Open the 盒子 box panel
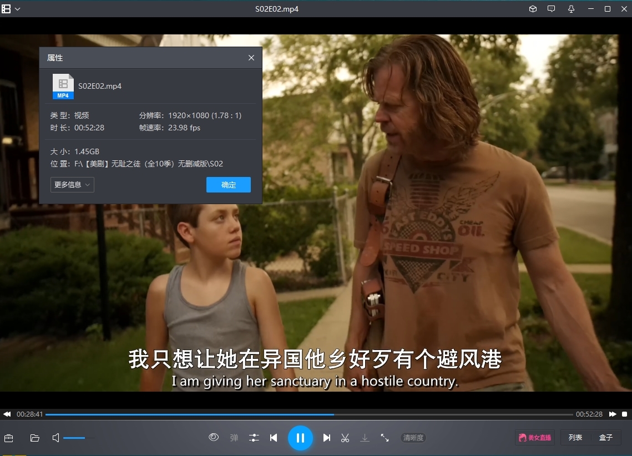This screenshot has width=632, height=456. pyautogui.click(x=606, y=438)
